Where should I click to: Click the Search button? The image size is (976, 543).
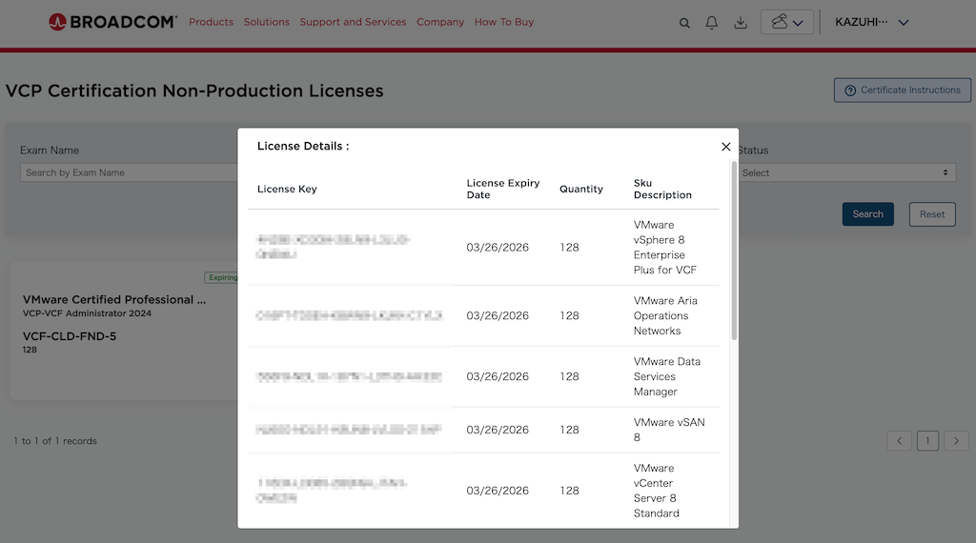pyautogui.click(x=867, y=214)
